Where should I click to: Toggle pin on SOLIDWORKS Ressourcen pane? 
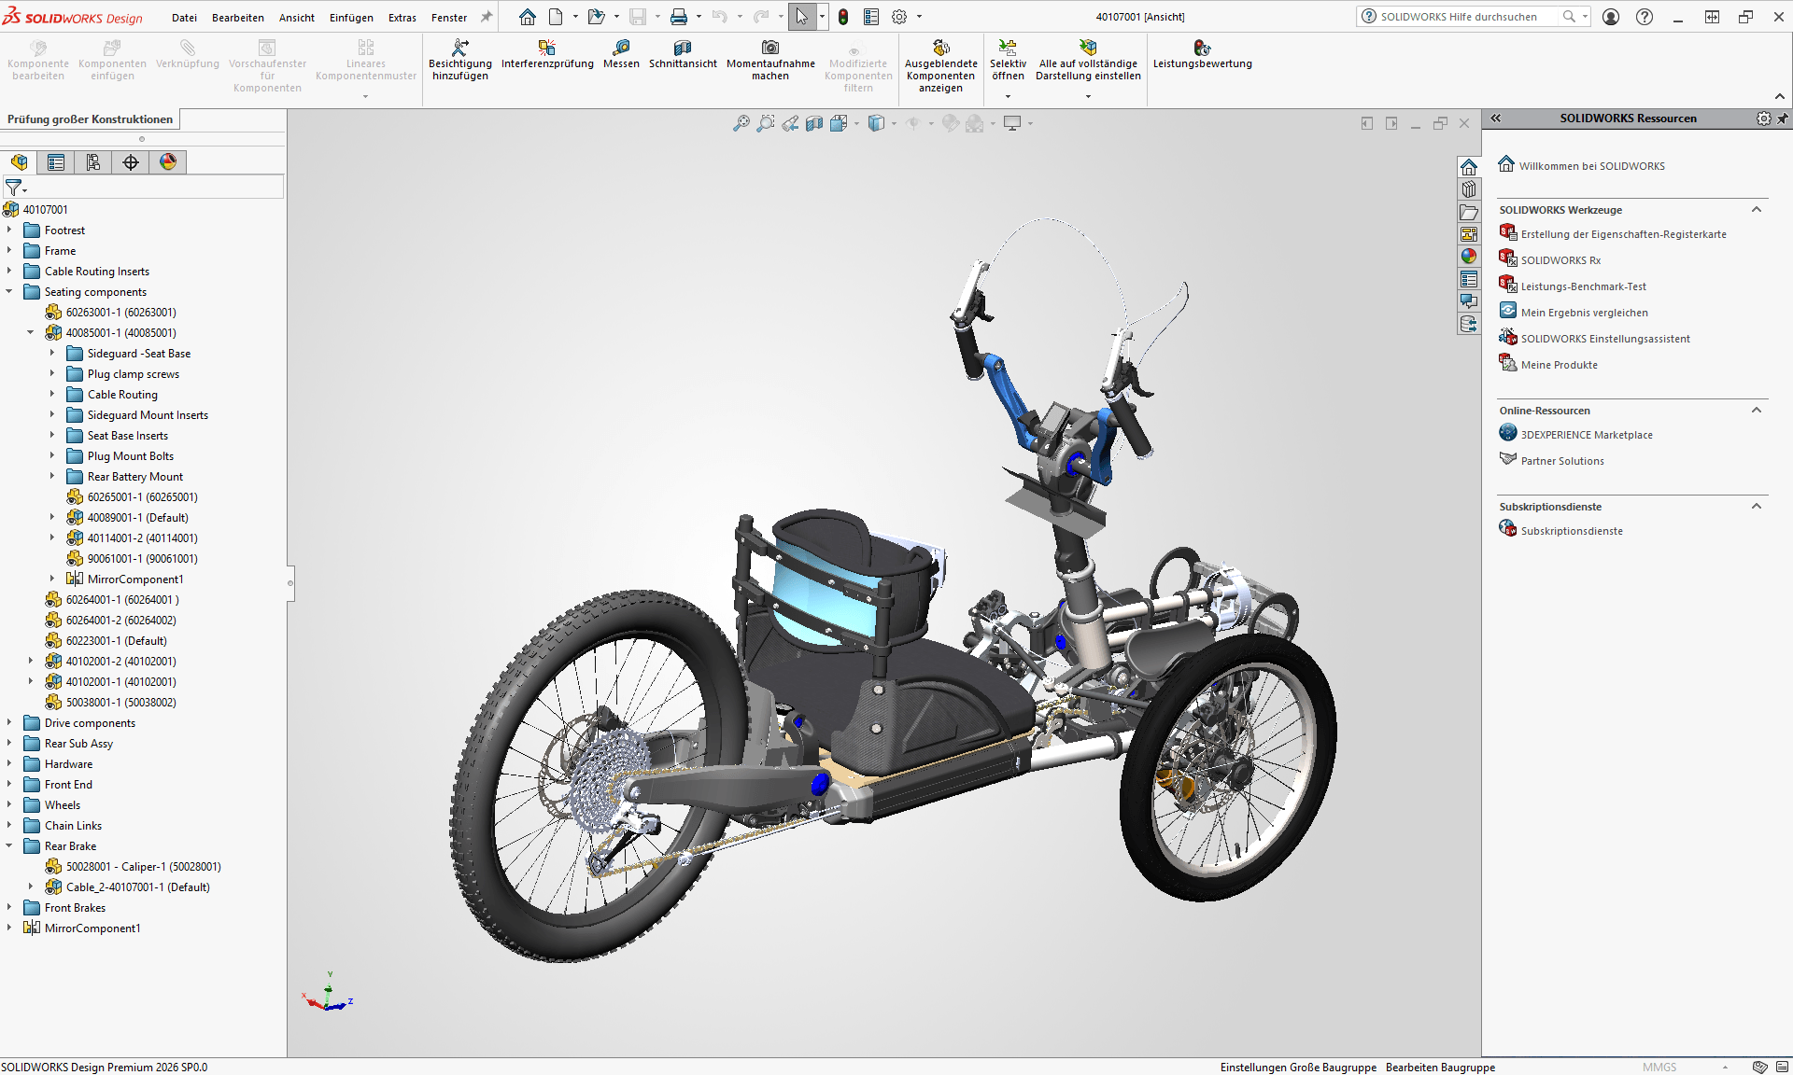pyautogui.click(x=1782, y=119)
